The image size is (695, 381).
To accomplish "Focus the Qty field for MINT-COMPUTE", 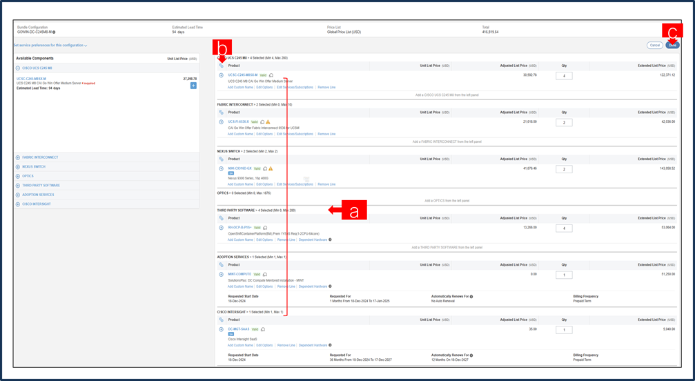I will point(564,275).
